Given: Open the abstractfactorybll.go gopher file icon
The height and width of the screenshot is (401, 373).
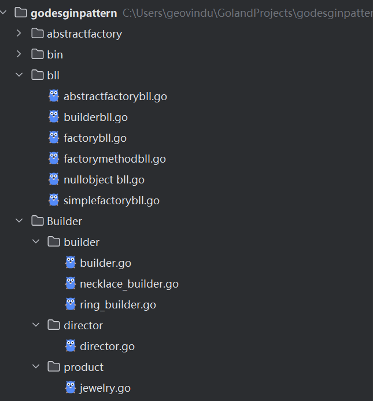Looking at the screenshot, I should click(x=54, y=96).
